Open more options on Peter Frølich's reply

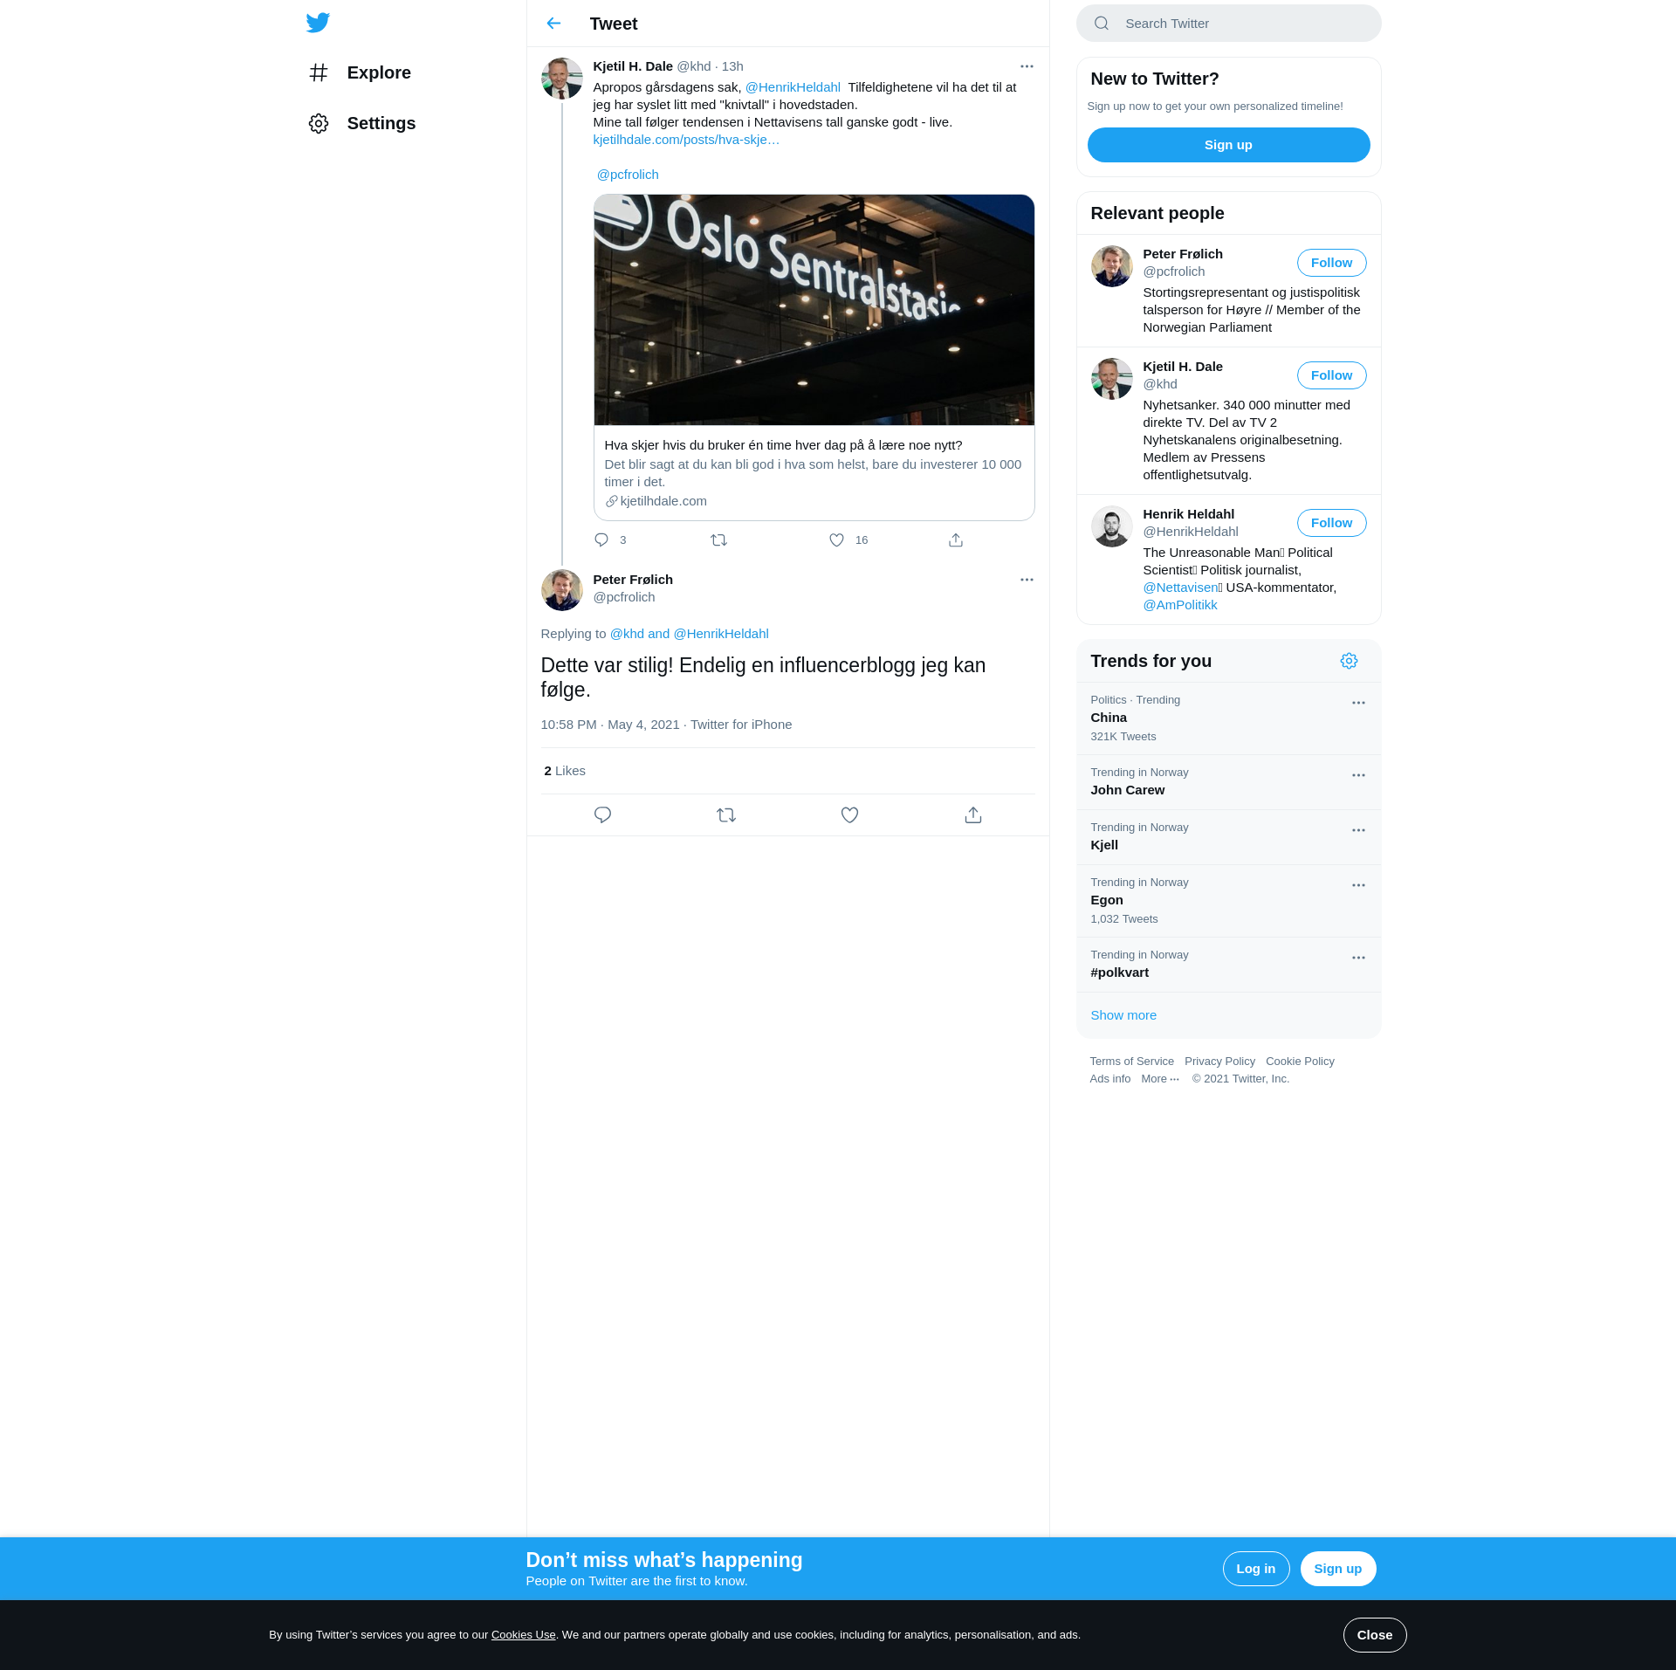coord(1027,580)
